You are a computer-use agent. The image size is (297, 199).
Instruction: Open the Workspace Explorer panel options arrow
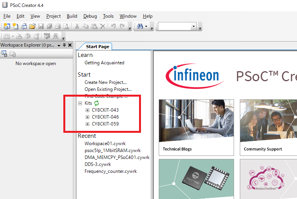pos(59,45)
